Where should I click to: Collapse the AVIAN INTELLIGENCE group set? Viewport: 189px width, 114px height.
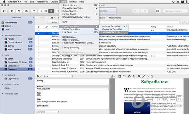[x=3, y=35]
